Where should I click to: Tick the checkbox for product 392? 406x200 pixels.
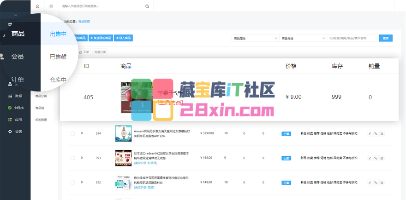(x=72, y=183)
